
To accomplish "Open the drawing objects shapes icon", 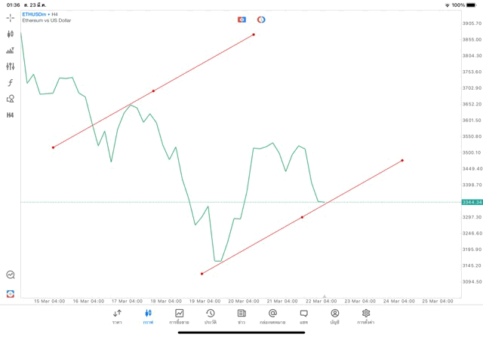I will 11,99.
